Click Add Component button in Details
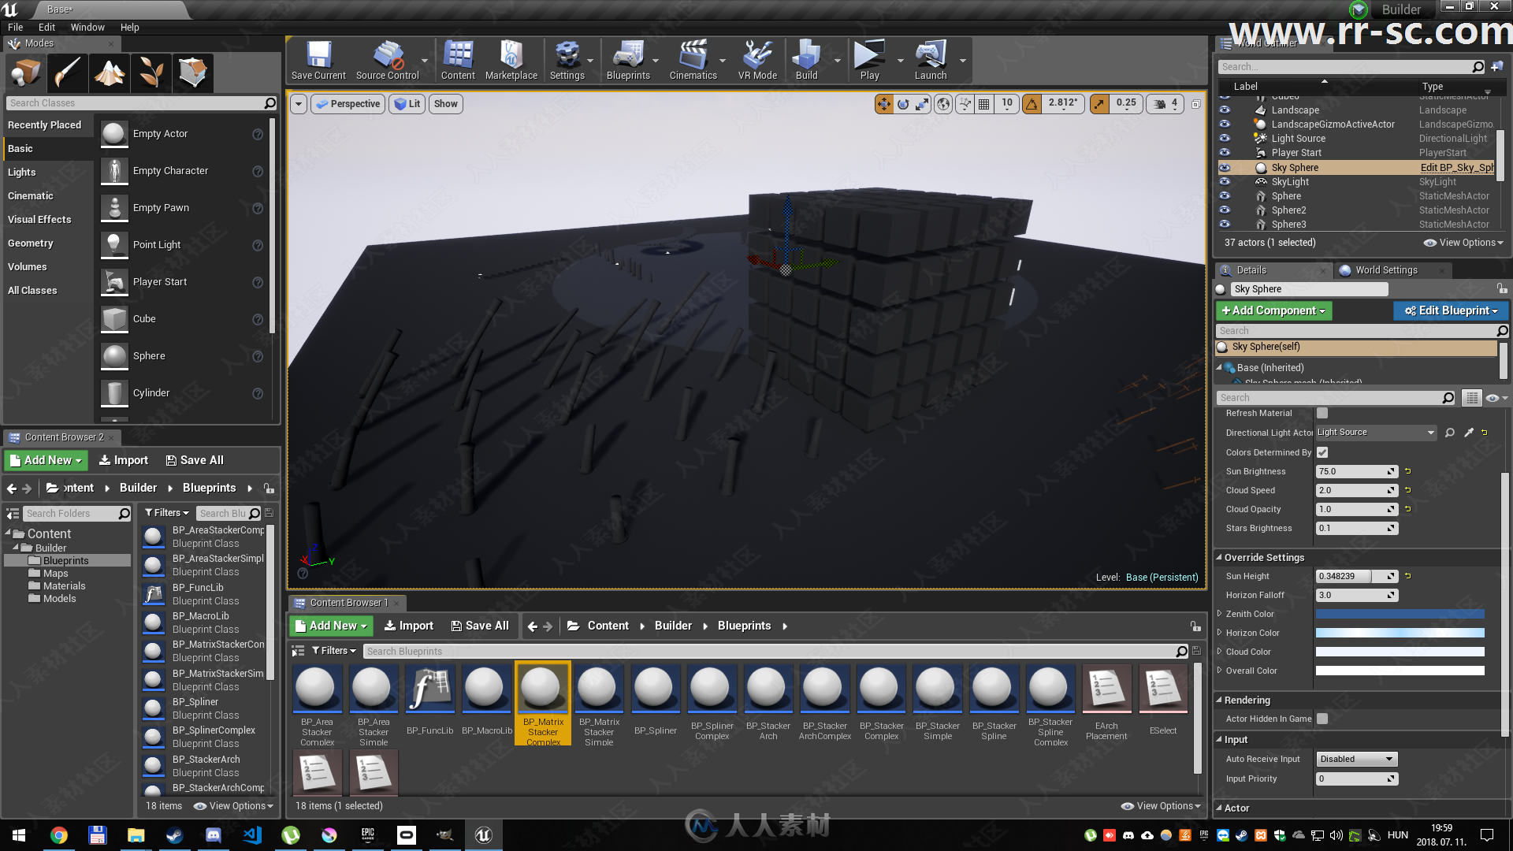The height and width of the screenshot is (851, 1513). point(1273,310)
